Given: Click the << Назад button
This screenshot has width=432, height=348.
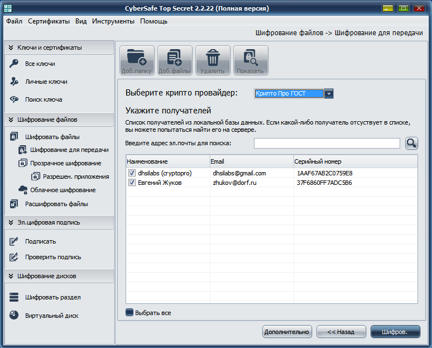Looking at the screenshot, I should [x=341, y=332].
